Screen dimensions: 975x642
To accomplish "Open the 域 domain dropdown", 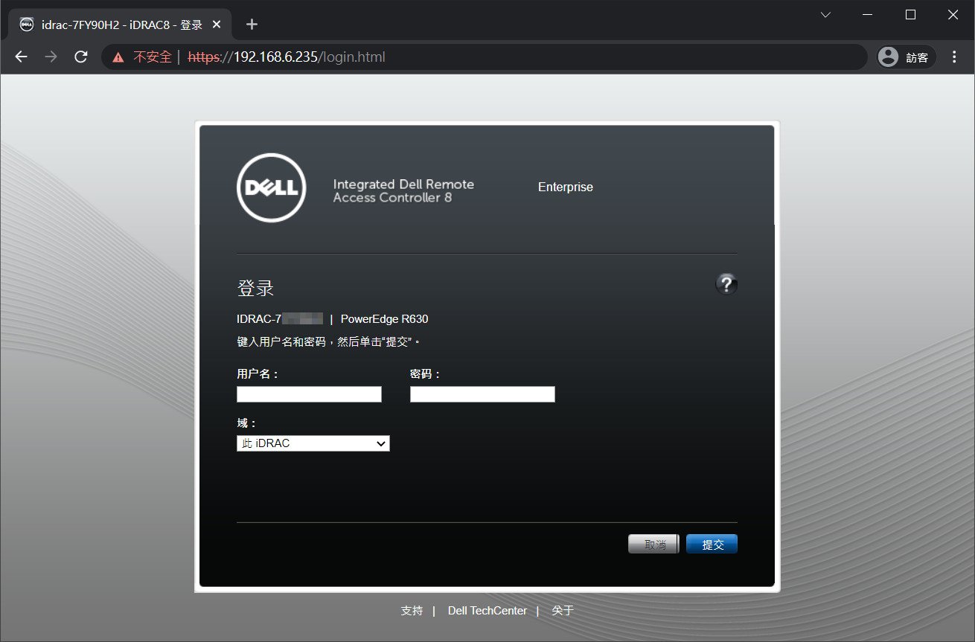I will [x=313, y=443].
